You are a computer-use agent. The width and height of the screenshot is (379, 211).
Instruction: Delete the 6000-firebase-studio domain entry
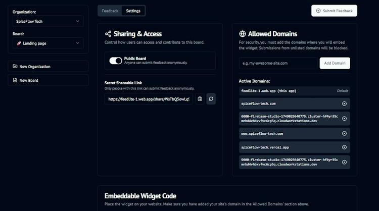(344, 119)
